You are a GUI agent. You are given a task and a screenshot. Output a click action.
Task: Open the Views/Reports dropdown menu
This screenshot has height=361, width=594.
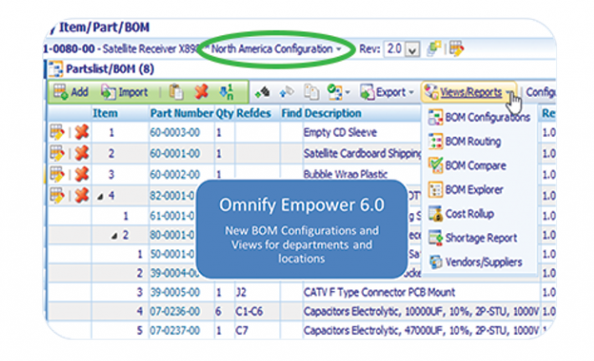click(469, 92)
